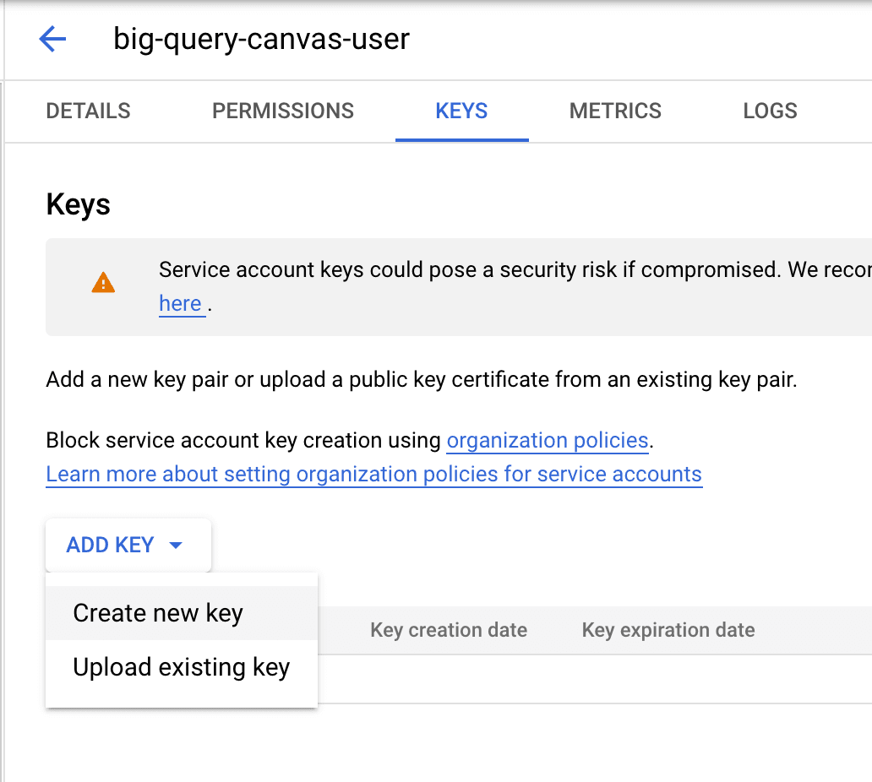This screenshot has width=872, height=782.
Task: Open the ADD KEY menu button
Action: 128,546
